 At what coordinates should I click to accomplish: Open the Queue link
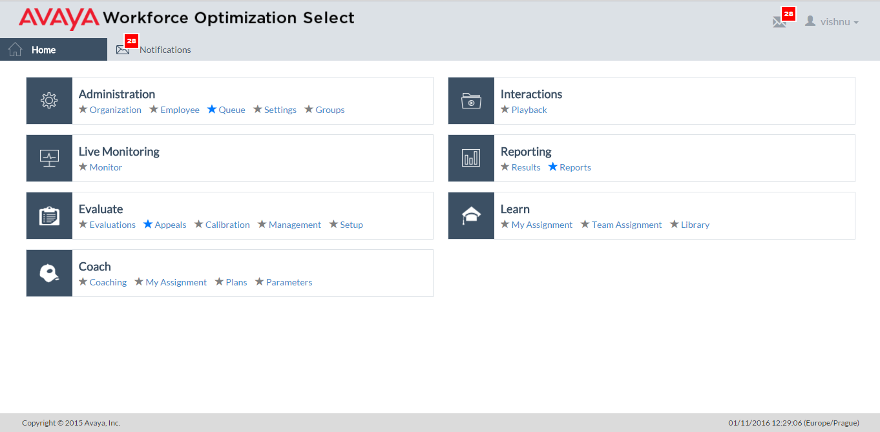pos(232,110)
